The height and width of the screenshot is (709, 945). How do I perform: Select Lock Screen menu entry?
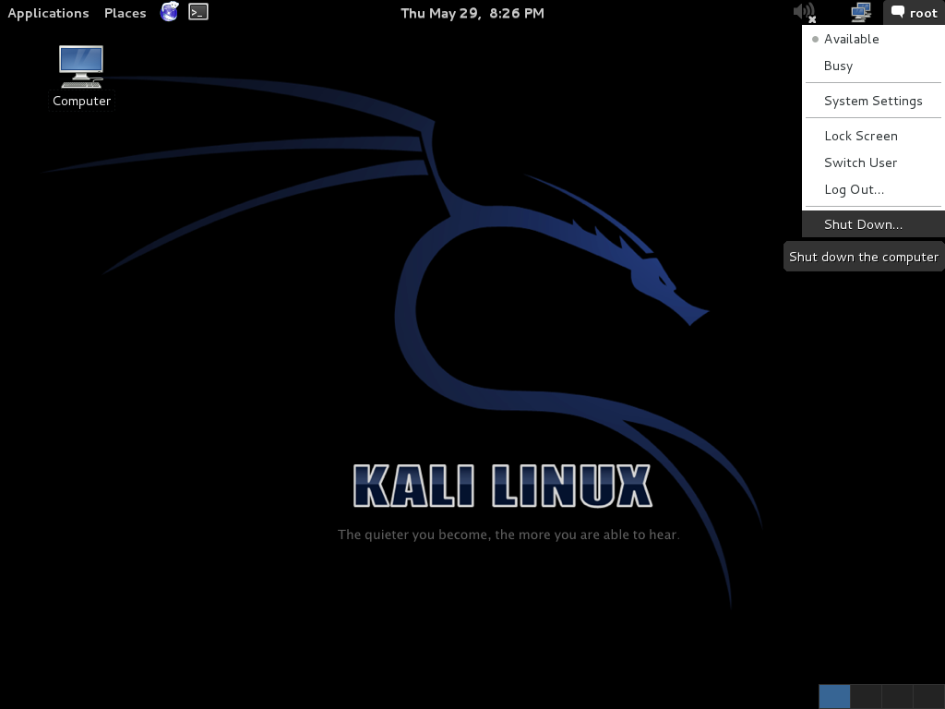point(860,136)
